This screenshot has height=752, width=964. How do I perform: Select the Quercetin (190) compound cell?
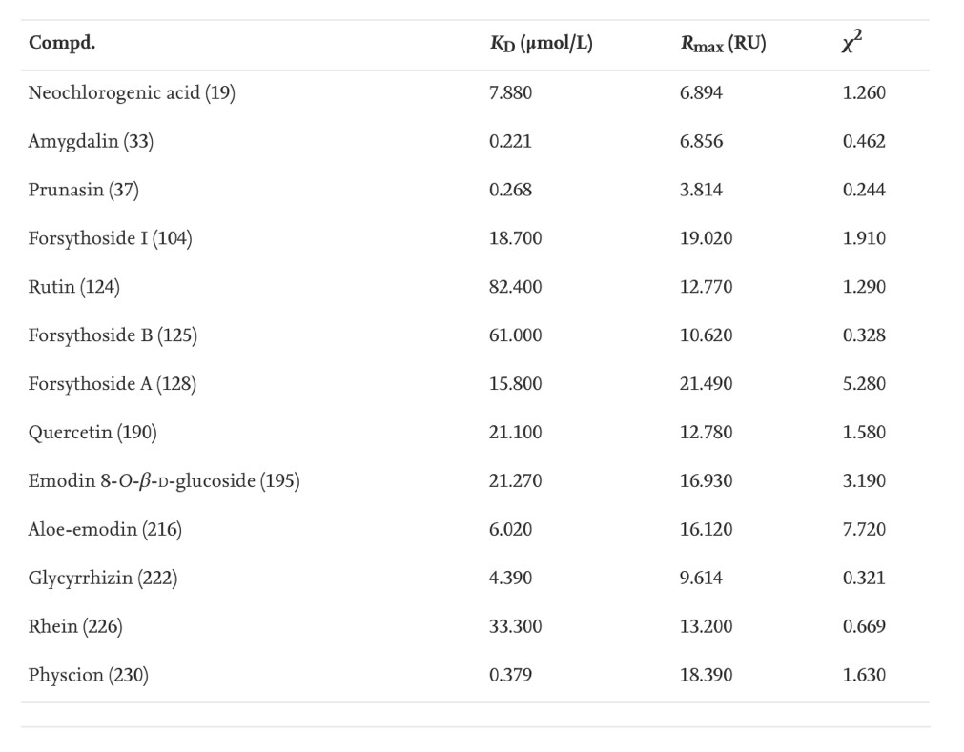point(92,433)
